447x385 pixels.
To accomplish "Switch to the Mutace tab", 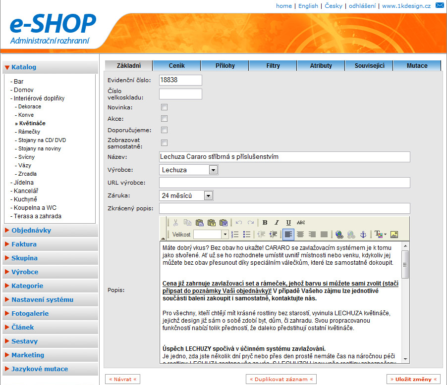I will coord(417,65).
